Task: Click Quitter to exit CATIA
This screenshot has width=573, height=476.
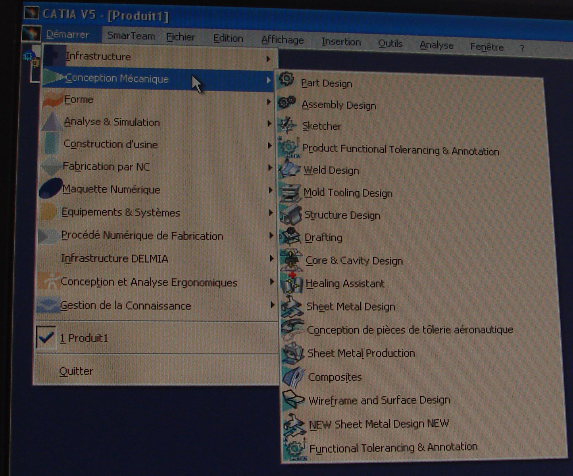Action: pyautogui.click(x=76, y=371)
